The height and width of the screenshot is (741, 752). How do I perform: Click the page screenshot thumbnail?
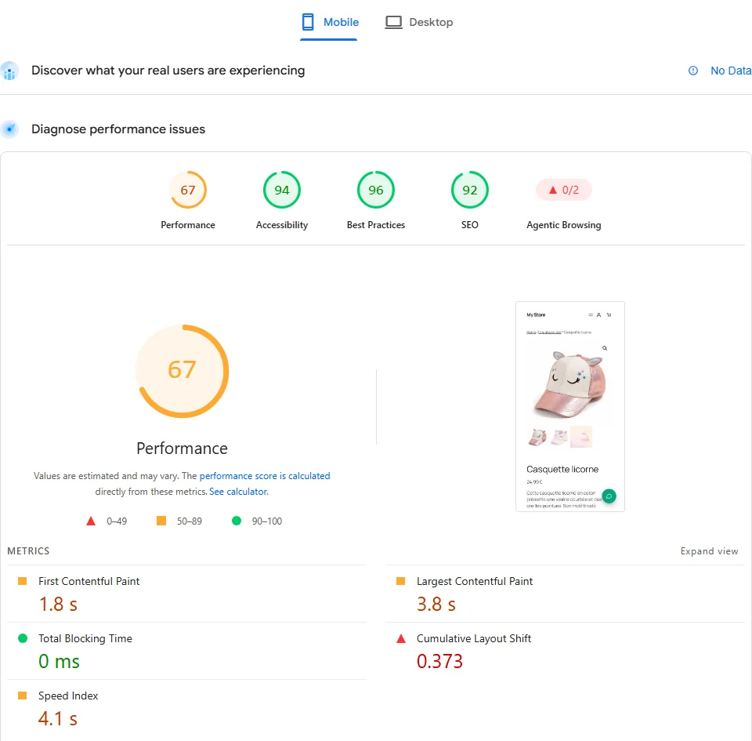[570, 406]
